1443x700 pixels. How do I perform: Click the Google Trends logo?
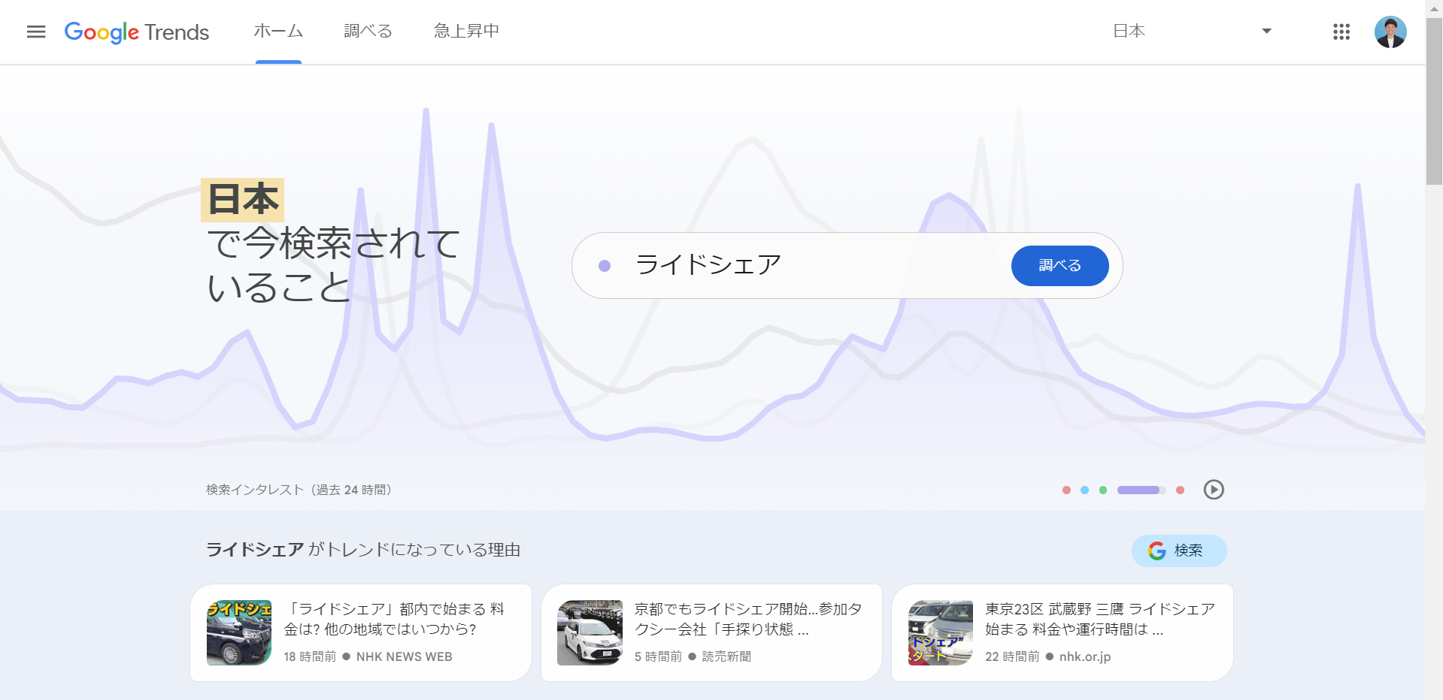click(x=137, y=32)
